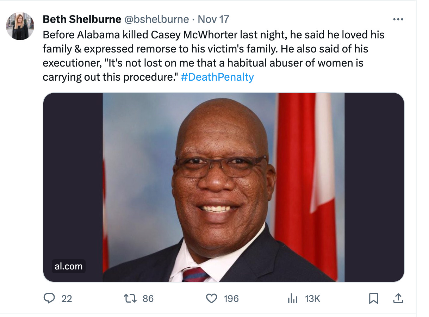Click the retweet icon
The height and width of the screenshot is (317, 429).
(130, 298)
